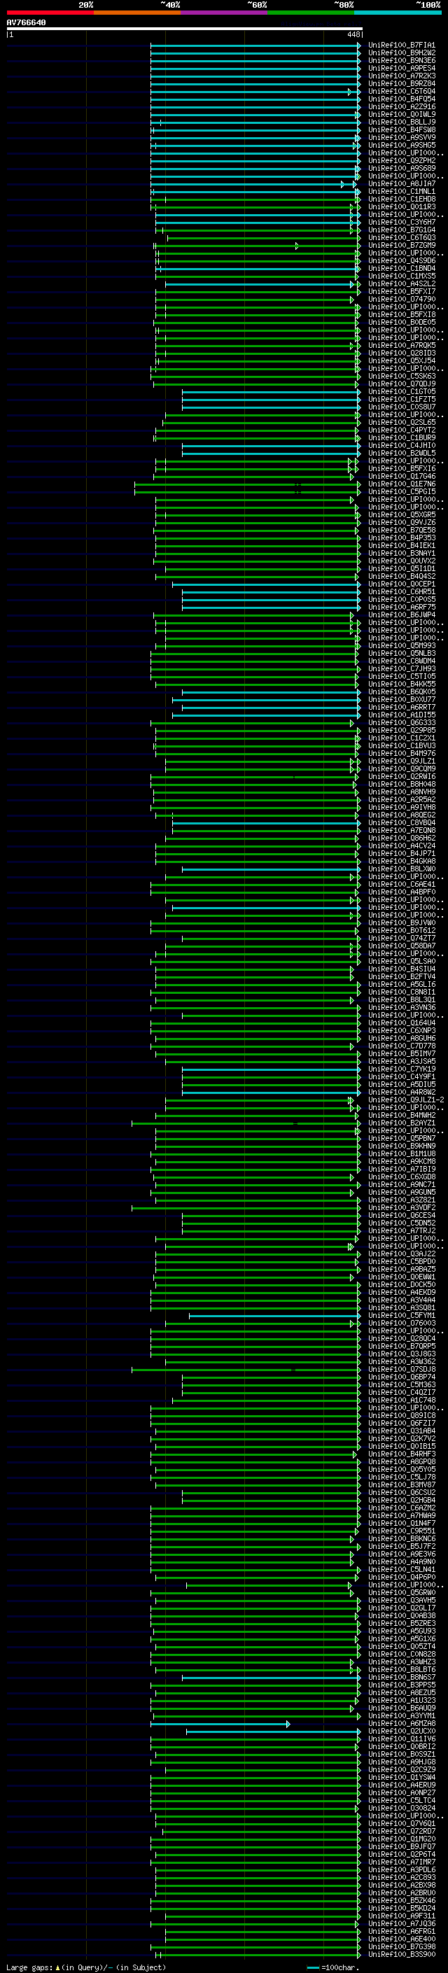The image size is (448, 1973).
Task: Select the UniRef100_A3PDL6 hit
Action: (x=401, y=1871)
